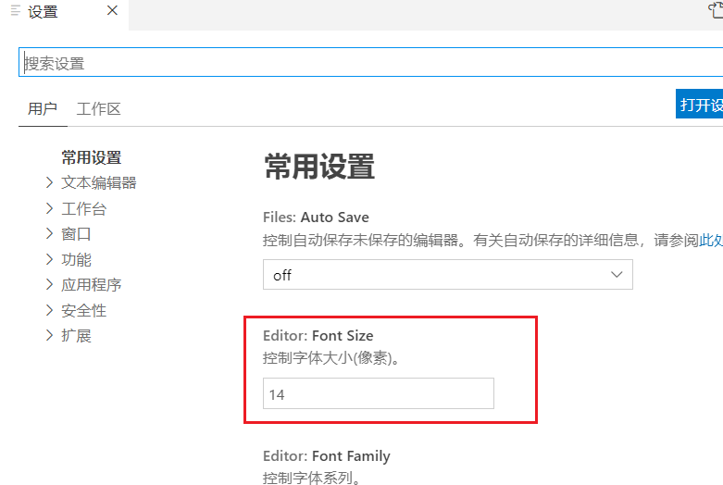Select 常用设置 in the settings tree
The height and width of the screenshot is (485, 723).
(91, 157)
